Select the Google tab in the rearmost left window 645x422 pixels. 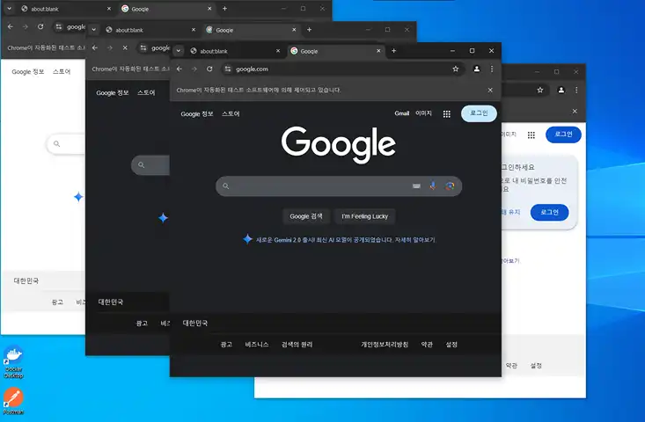coord(166,9)
